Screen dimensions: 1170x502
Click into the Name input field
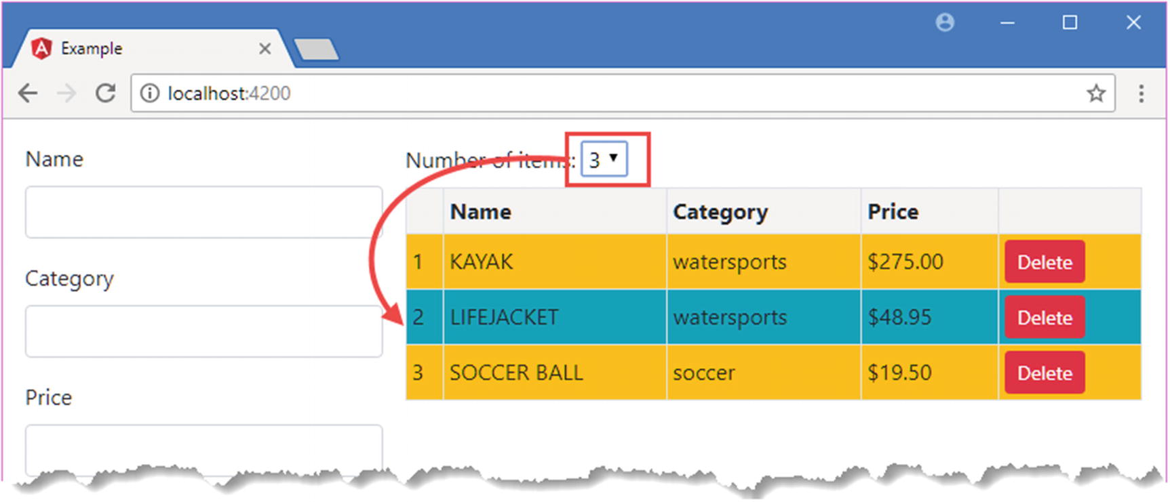203,212
